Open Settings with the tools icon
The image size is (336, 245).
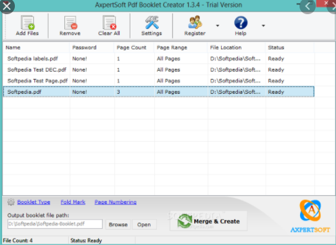(151, 22)
